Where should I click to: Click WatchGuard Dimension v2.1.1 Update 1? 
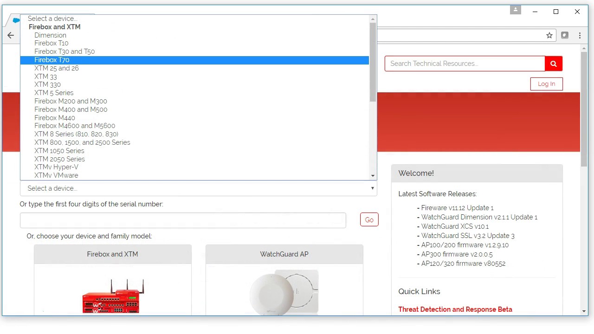[x=479, y=217]
